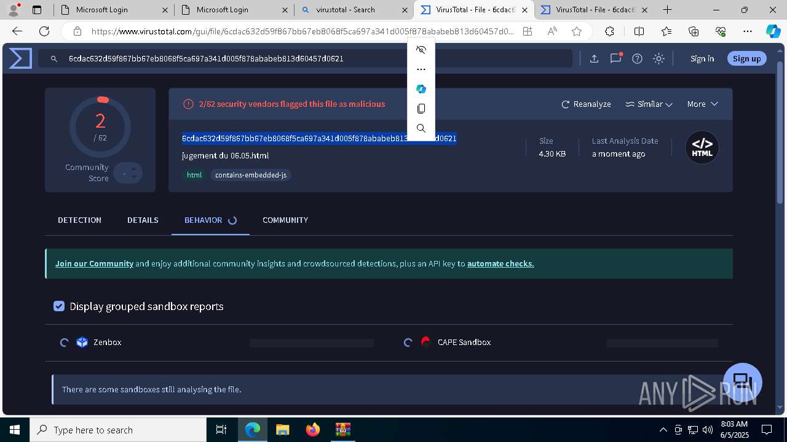The width and height of the screenshot is (787, 442).
Task: Click the Community Score vote stepper
Action: 129,173
